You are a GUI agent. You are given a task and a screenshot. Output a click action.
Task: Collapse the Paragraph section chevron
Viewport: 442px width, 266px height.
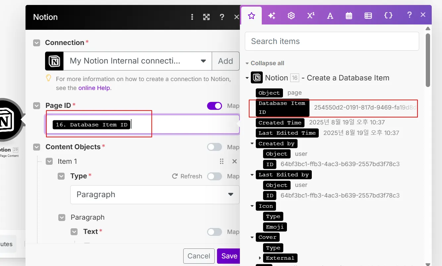tap(62, 217)
